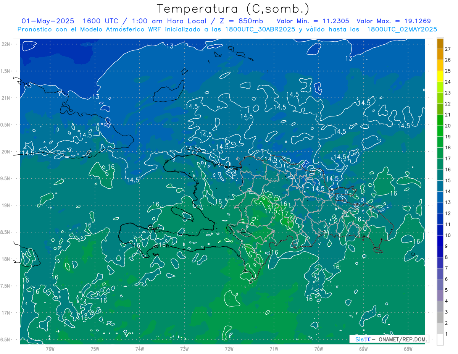Click the 72W longitude axis label

click(x=229, y=349)
